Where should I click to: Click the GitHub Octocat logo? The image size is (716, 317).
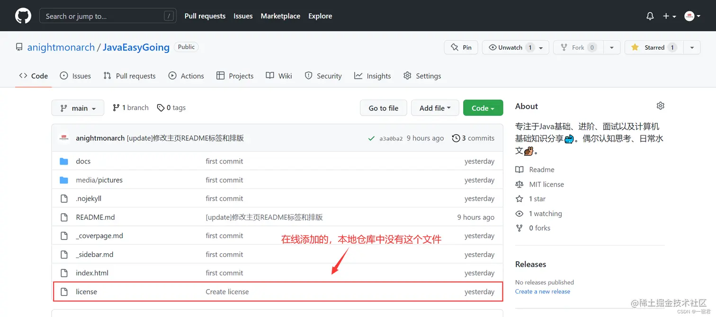23,16
